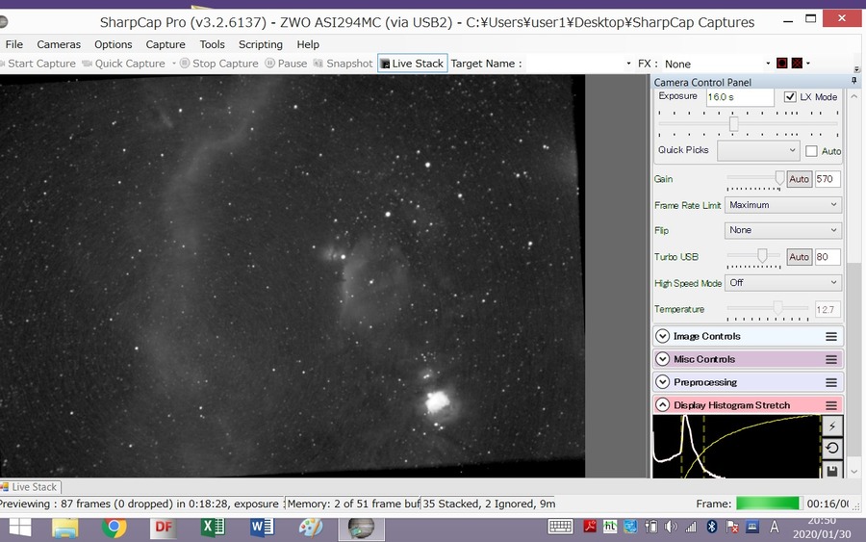Select the Live Stack bottom tab

(30, 487)
